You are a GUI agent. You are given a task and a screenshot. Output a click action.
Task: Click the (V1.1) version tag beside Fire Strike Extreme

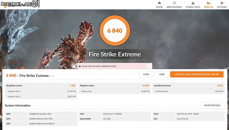pos(52,76)
